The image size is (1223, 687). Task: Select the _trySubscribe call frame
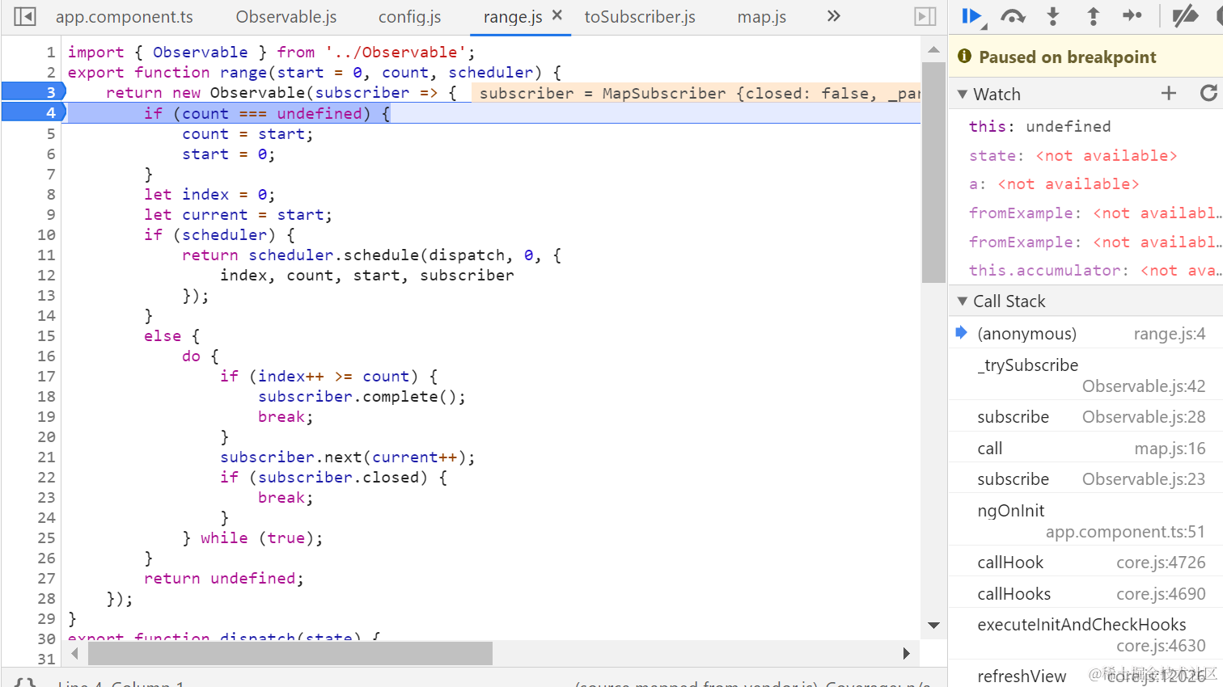click(1085, 375)
